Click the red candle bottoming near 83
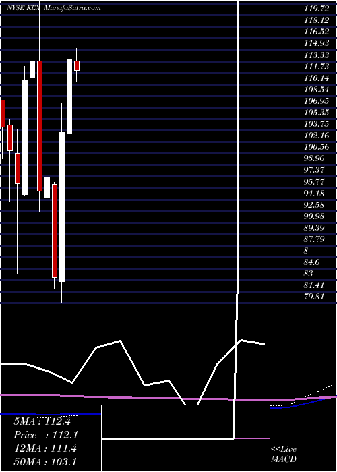The width and height of the screenshot is (337, 472). click(x=55, y=231)
